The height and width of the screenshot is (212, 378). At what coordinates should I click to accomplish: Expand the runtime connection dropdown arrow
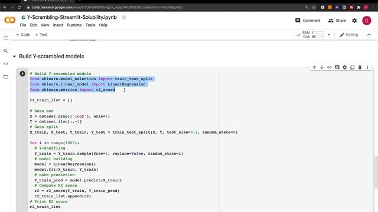click(x=328, y=35)
